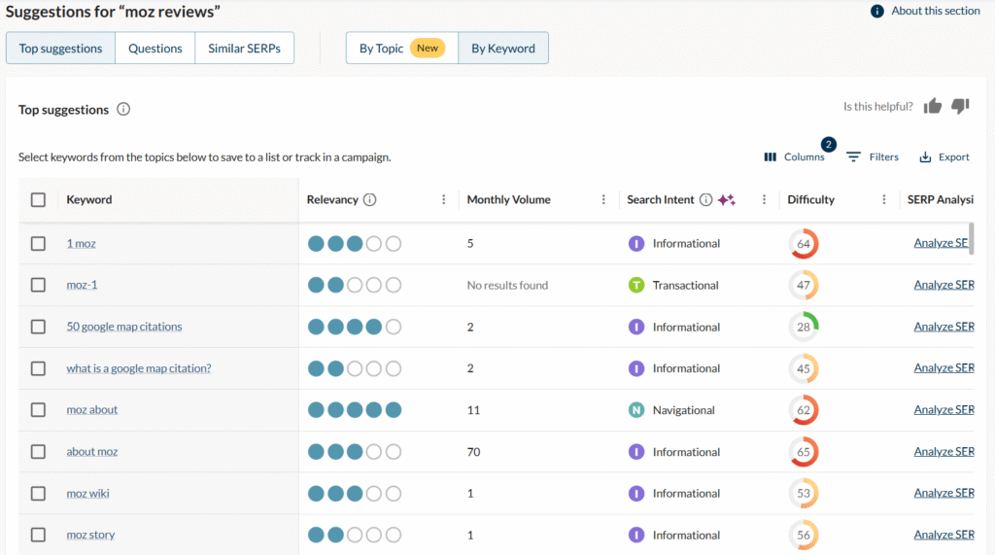Click the blue 2 badge on Columns
Image resolution: width=995 pixels, height=555 pixels.
click(828, 144)
